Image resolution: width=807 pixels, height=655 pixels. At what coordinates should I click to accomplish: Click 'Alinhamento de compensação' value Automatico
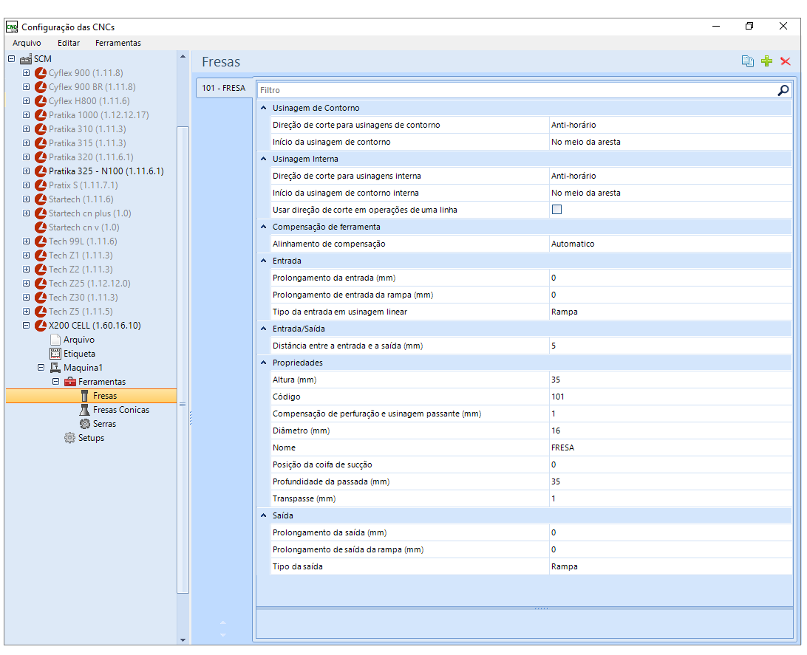pos(670,244)
